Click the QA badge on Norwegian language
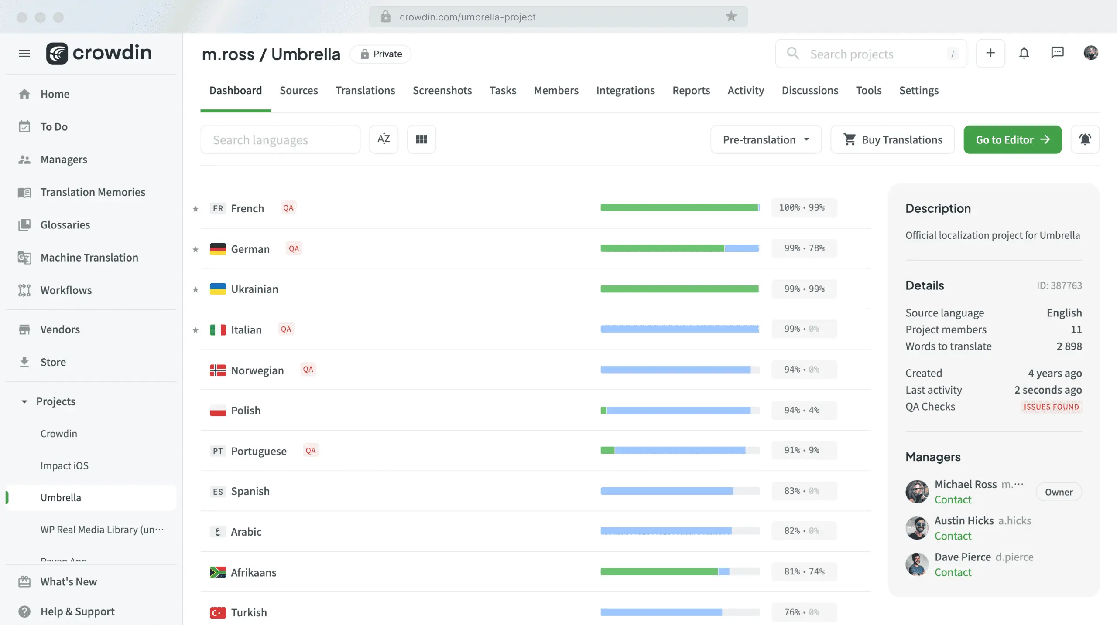1117x625 pixels. pos(308,370)
